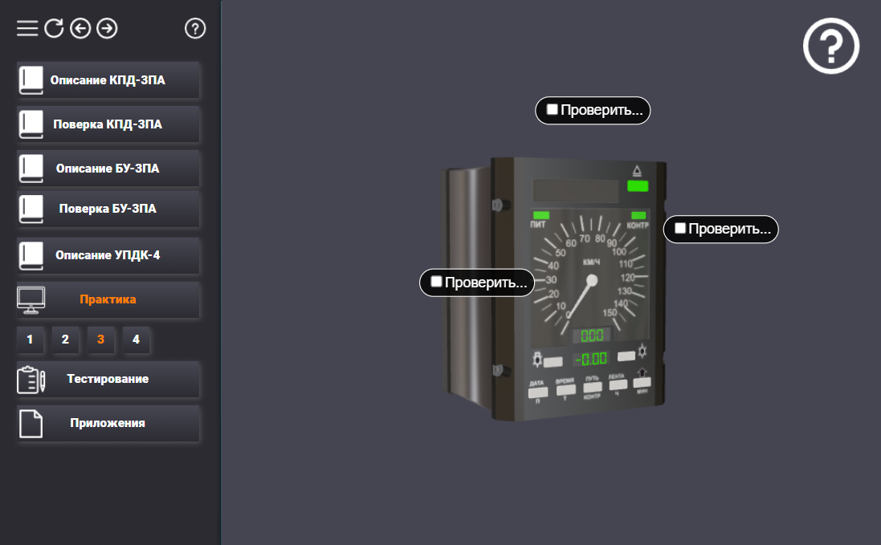Image resolution: width=881 pixels, height=545 pixels.
Task: Go forward with the right arrow icon
Action: pos(107,29)
